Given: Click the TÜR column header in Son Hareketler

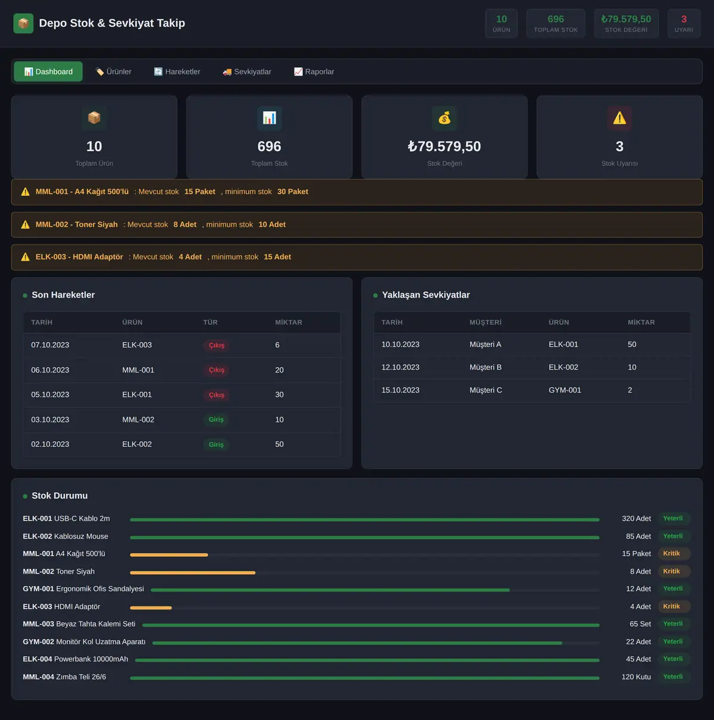Looking at the screenshot, I should (x=211, y=323).
